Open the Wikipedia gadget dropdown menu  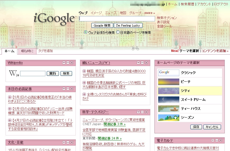64,63
